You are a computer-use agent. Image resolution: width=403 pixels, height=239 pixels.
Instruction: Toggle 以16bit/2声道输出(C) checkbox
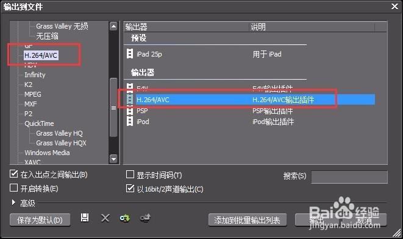130,189
